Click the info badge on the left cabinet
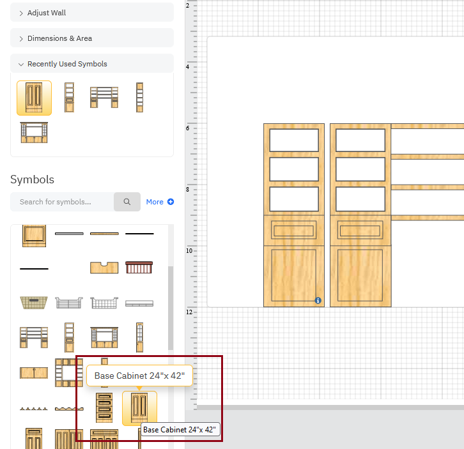Image resolution: width=464 pixels, height=449 pixels. (318, 300)
